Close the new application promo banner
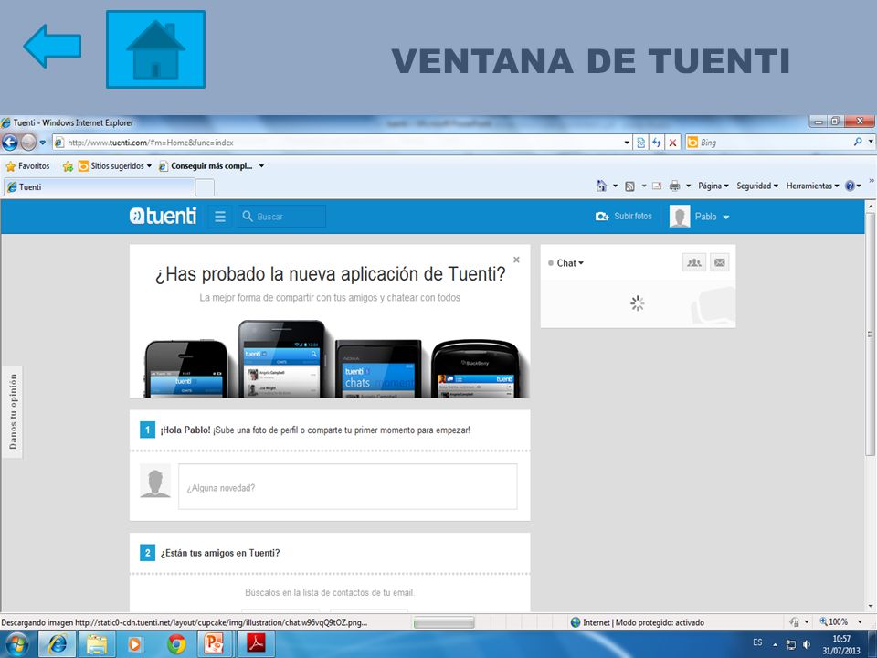 (516, 260)
